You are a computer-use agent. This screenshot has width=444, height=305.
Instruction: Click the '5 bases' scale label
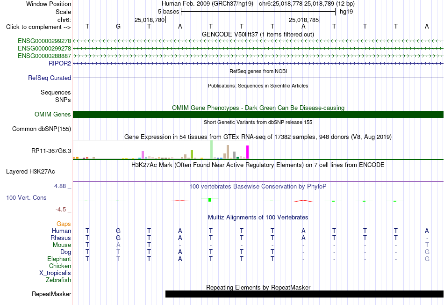click(x=168, y=12)
